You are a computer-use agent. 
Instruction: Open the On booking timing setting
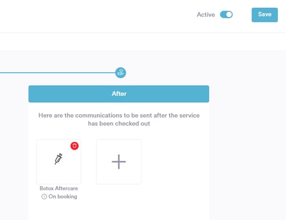point(63,196)
